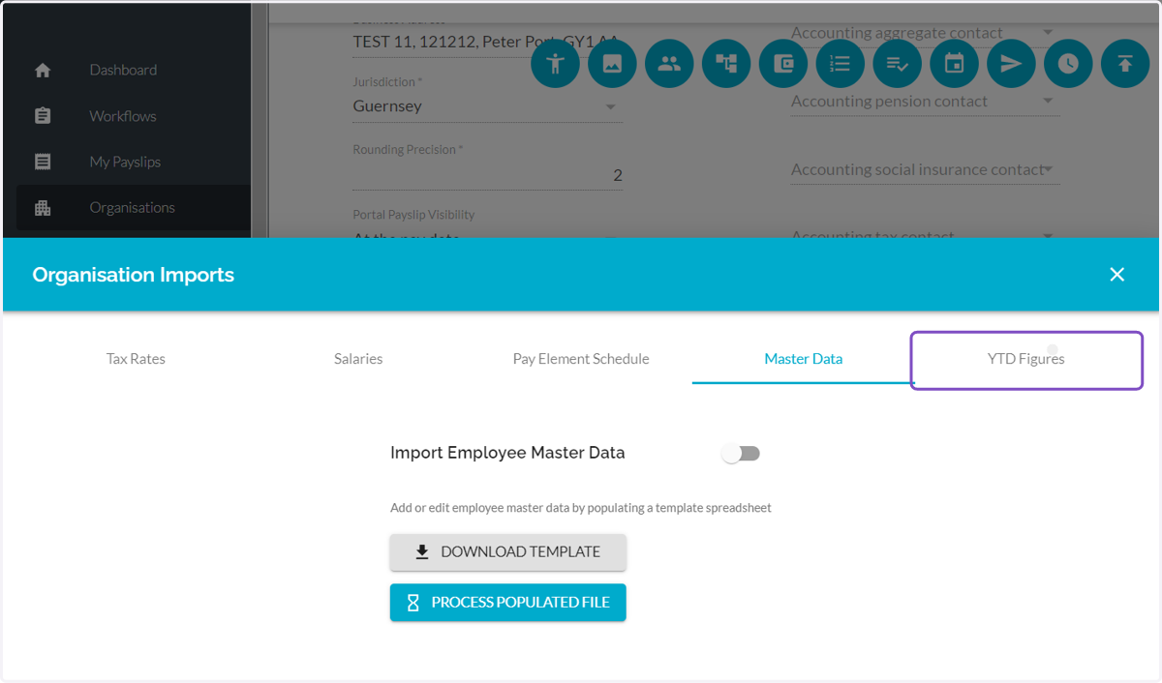Click the wallet icon button

tap(783, 63)
